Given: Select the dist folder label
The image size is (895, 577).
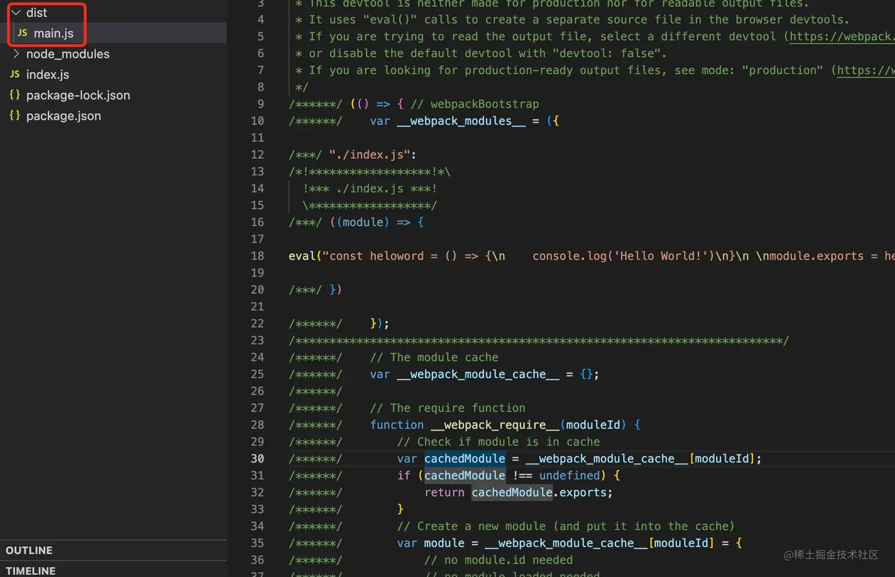Looking at the screenshot, I should pyautogui.click(x=37, y=12).
